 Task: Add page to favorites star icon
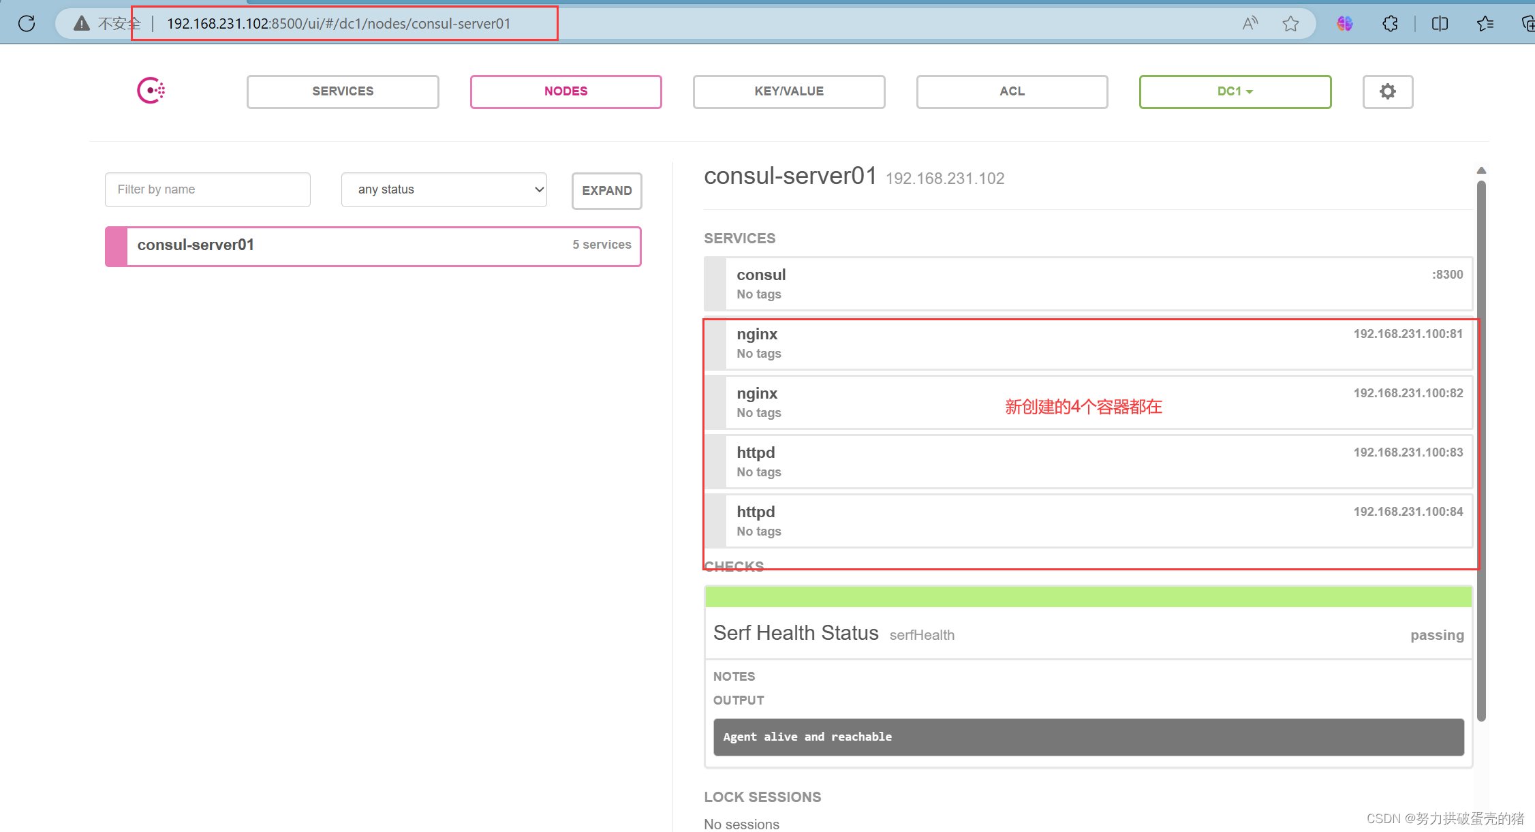point(1290,23)
